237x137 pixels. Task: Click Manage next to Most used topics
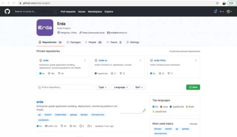tap(194, 124)
